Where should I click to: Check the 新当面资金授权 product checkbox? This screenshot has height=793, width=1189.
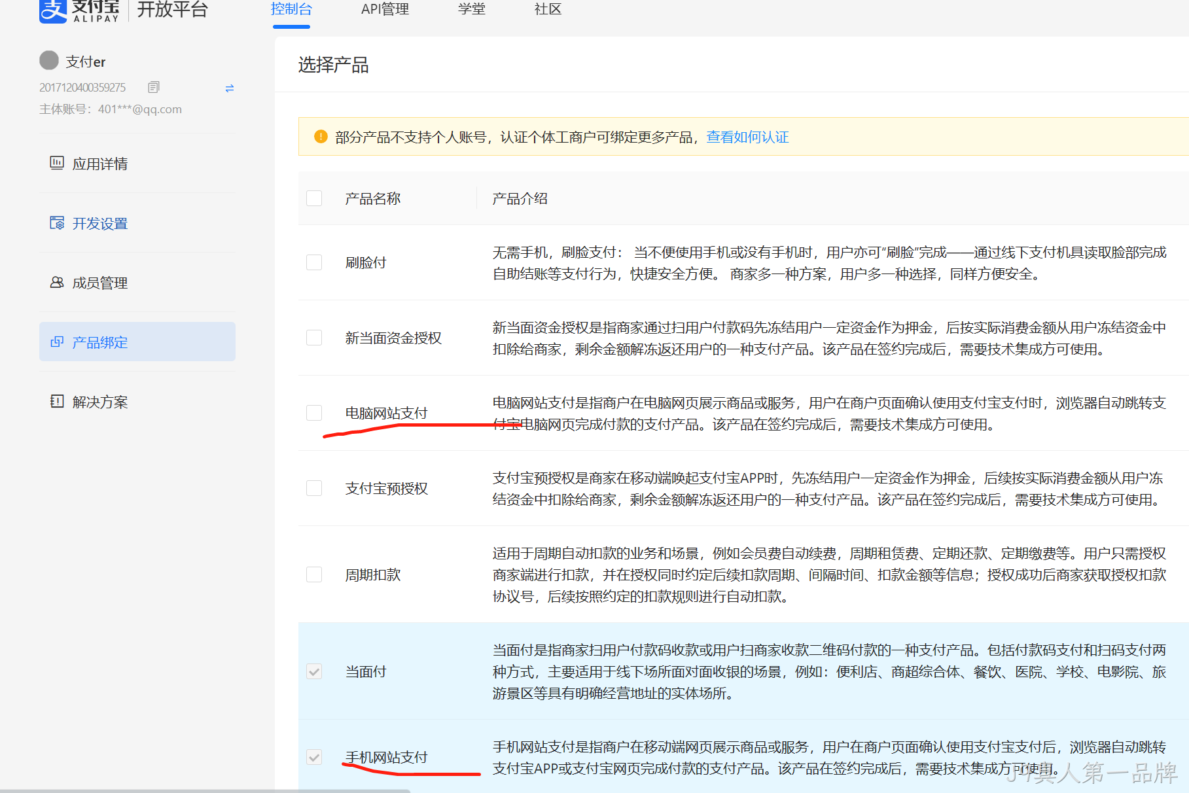pyautogui.click(x=314, y=338)
